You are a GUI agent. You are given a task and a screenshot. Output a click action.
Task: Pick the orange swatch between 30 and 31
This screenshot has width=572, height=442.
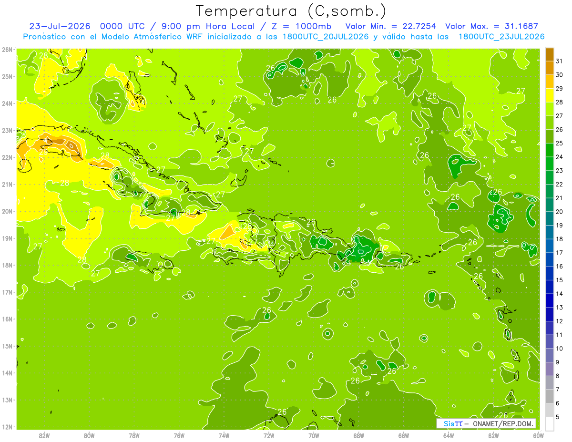tap(550, 68)
